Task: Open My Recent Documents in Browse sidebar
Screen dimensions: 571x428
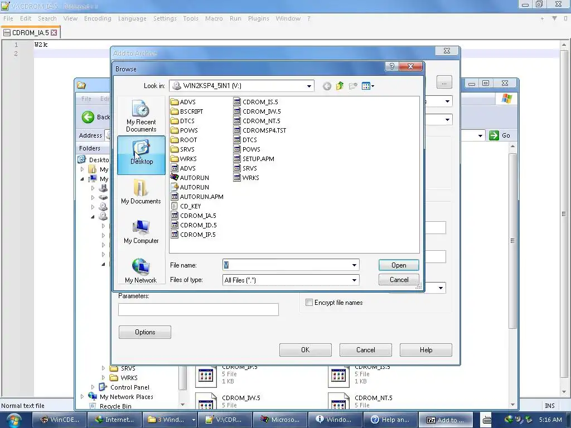Action: pos(141,116)
